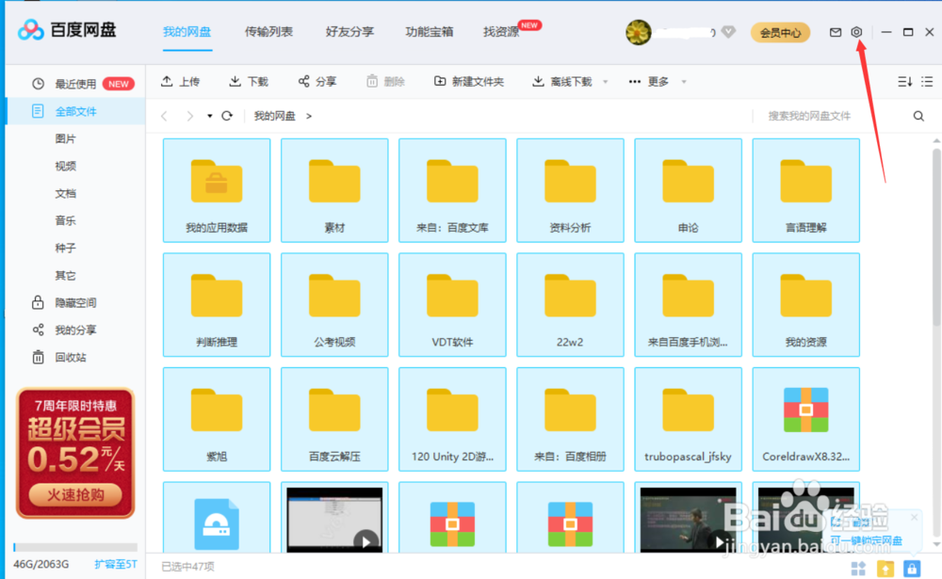This screenshot has height=579, width=942.
Task: Open the 功能宝箱 menu item
Action: tap(429, 31)
